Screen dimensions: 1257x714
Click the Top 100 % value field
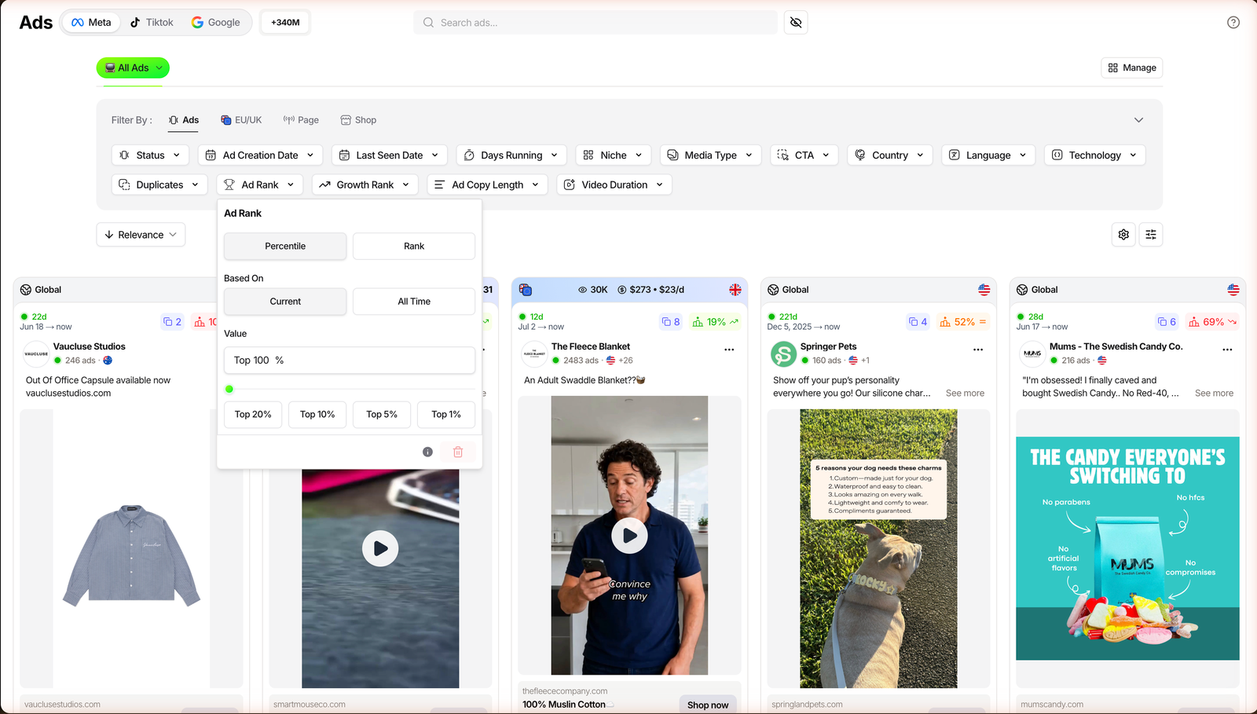350,360
